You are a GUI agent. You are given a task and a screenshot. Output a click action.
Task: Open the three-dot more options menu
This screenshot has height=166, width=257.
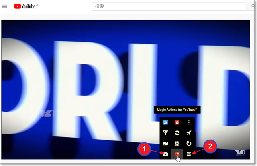click(x=189, y=122)
